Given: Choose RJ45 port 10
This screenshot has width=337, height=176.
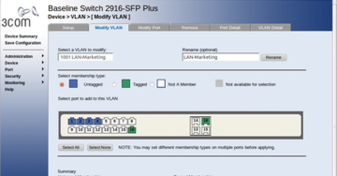Looking at the screenshot, I should (80, 130).
